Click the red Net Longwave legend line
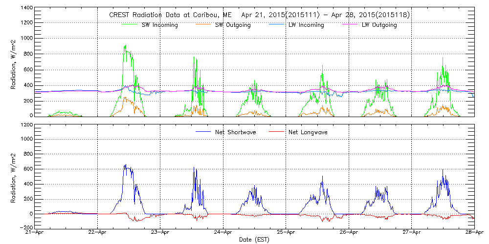Screen dimensions: 489x244 277,132
